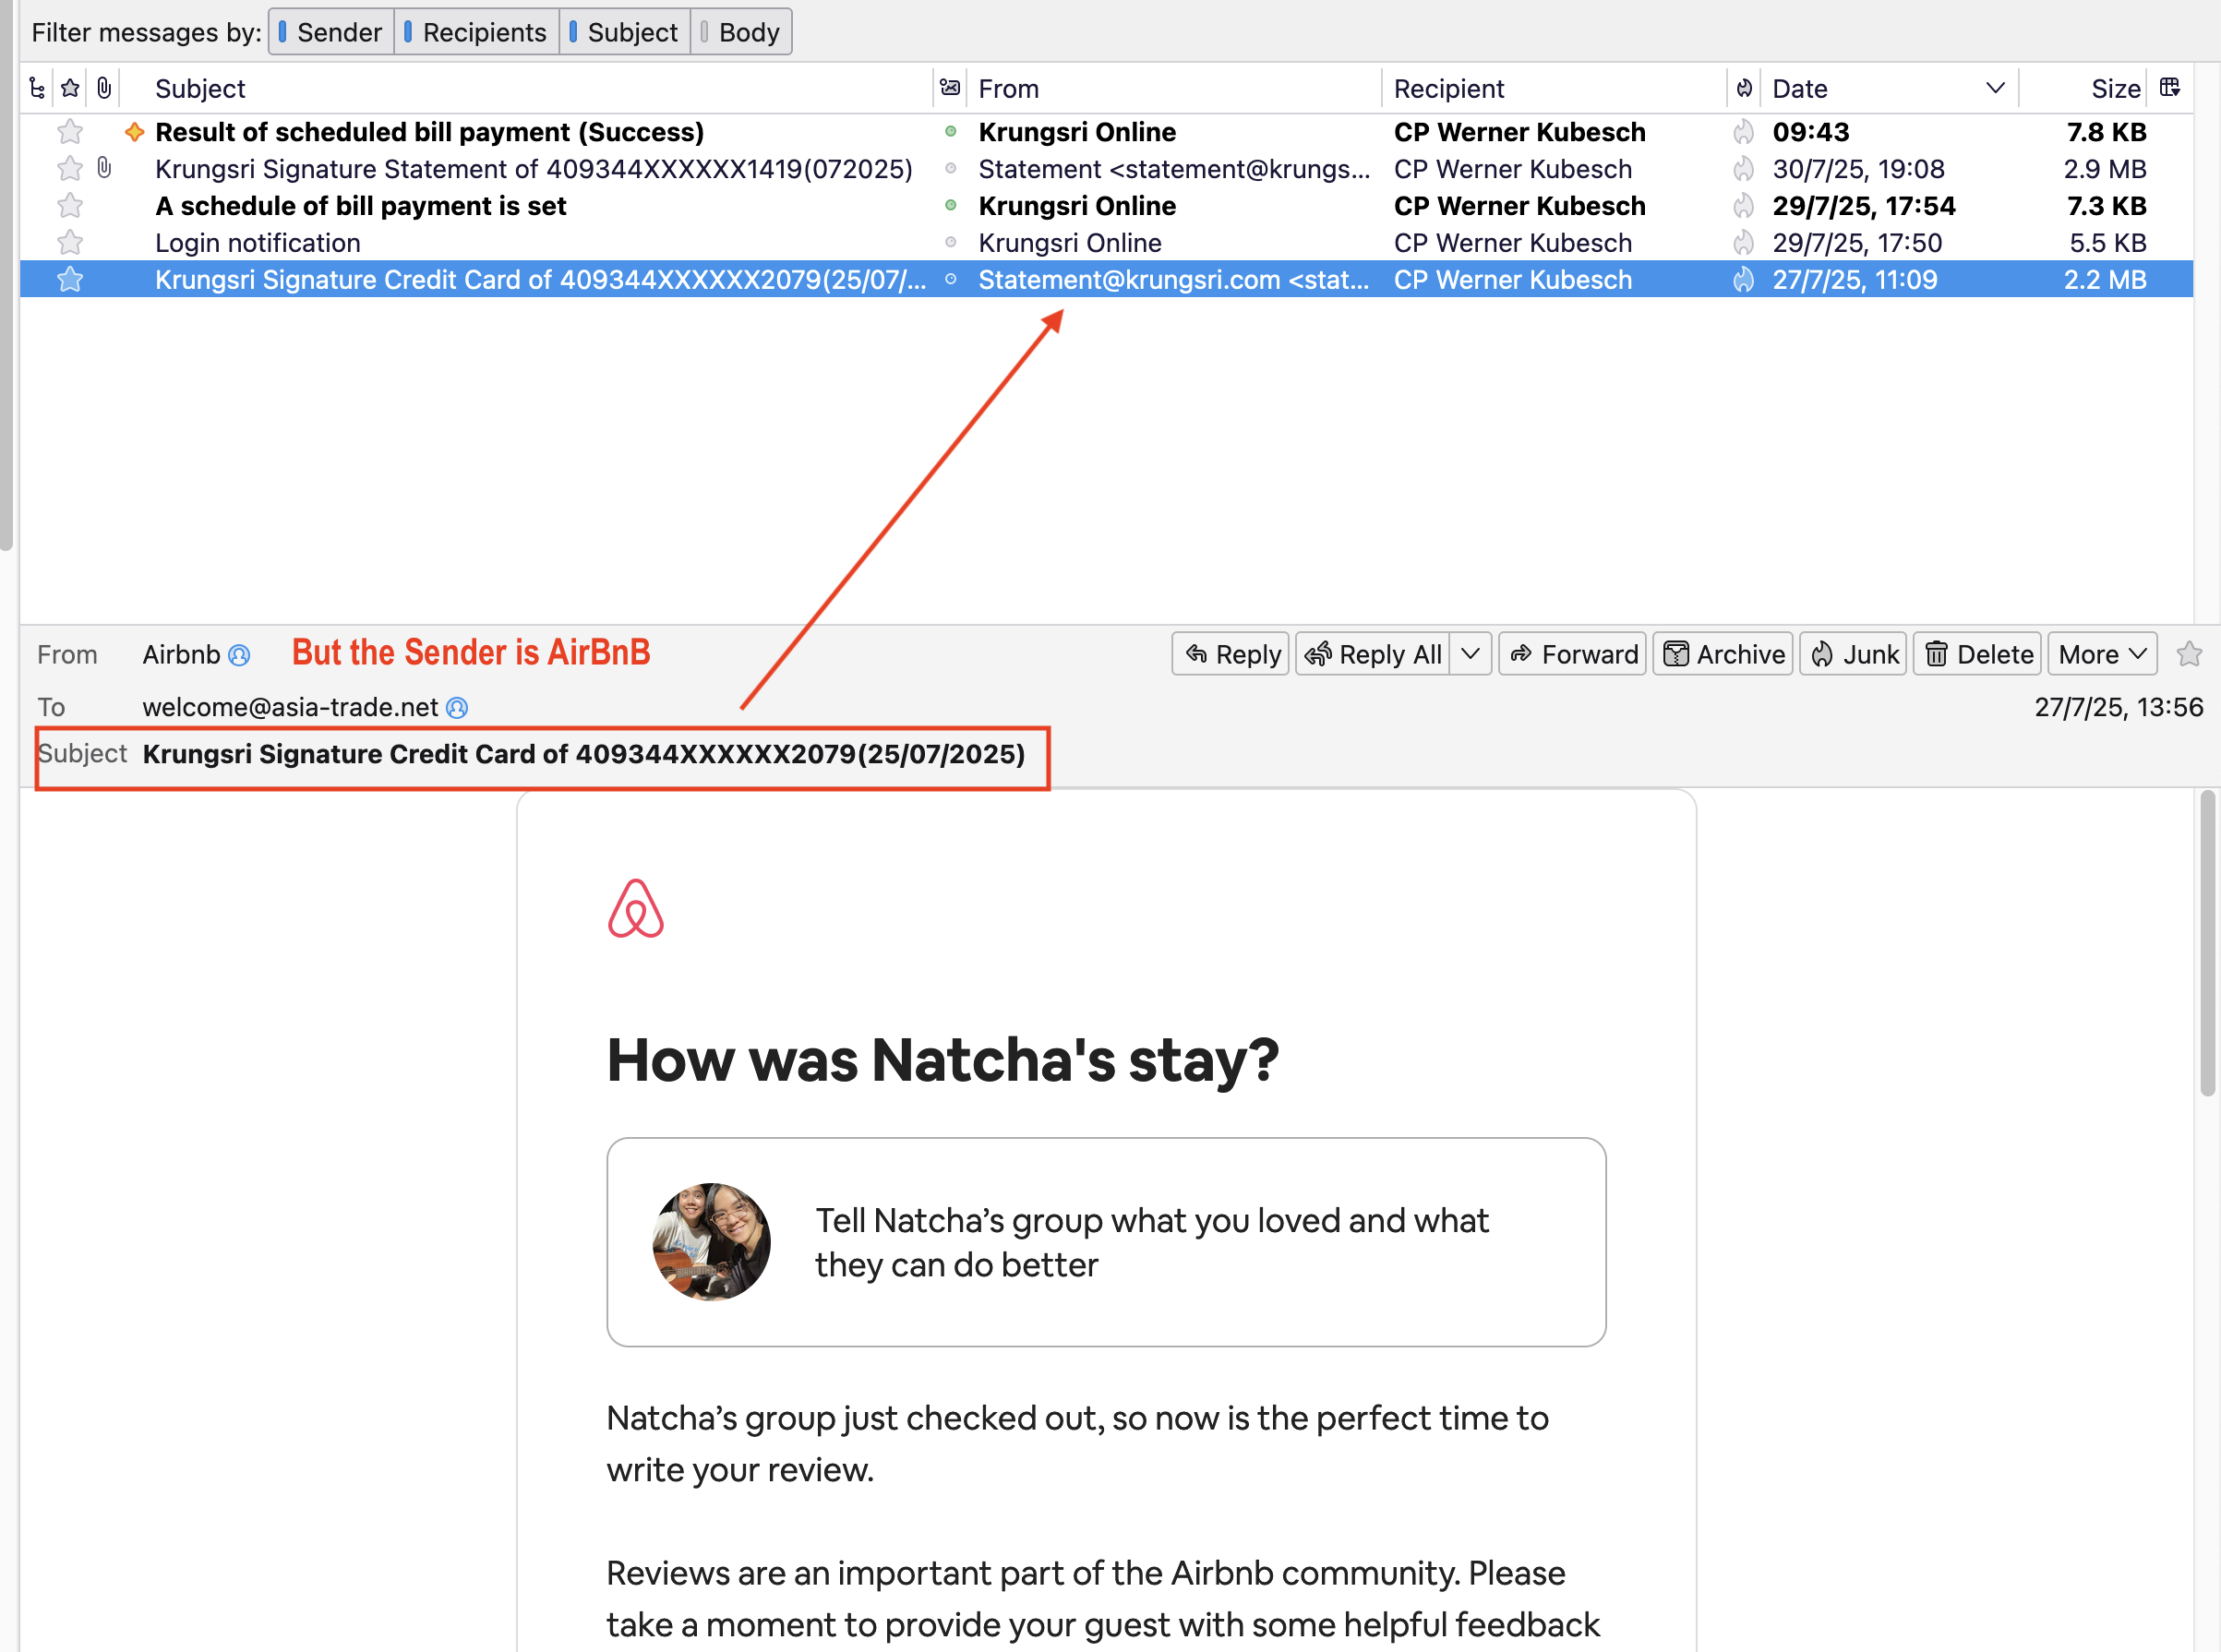Image resolution: width=2221 pixels, height=1652 pixels.
Task: Click the thread column header icon
Action: click(37, 88)
